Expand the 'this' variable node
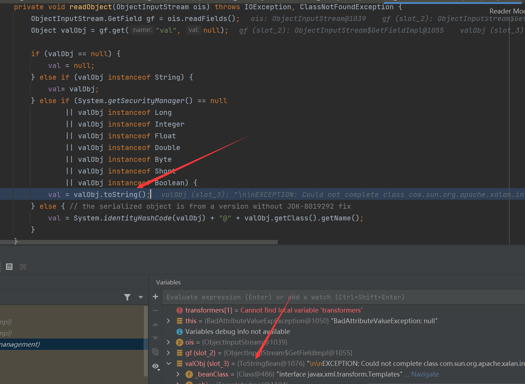 (169, 321)
